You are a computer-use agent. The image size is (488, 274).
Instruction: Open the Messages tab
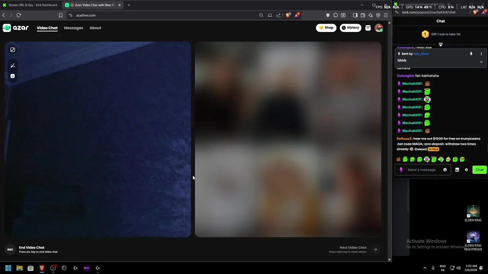[74, 28]
